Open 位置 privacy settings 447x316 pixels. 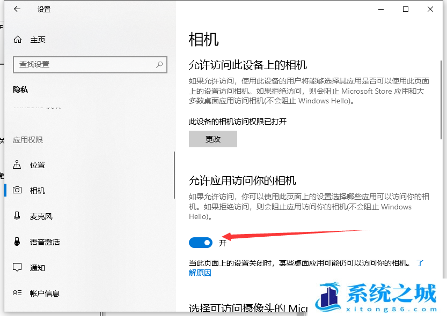(x=38, y=165)
